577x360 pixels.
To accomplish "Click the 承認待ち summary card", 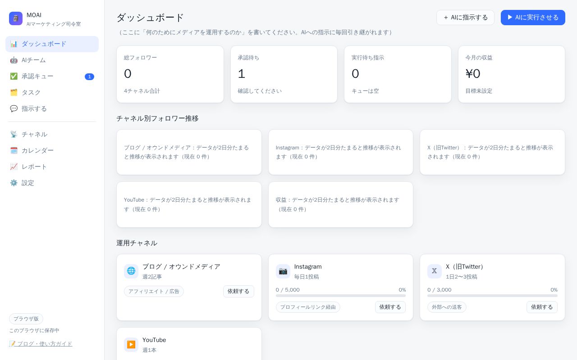I will [x=284, y=74].
